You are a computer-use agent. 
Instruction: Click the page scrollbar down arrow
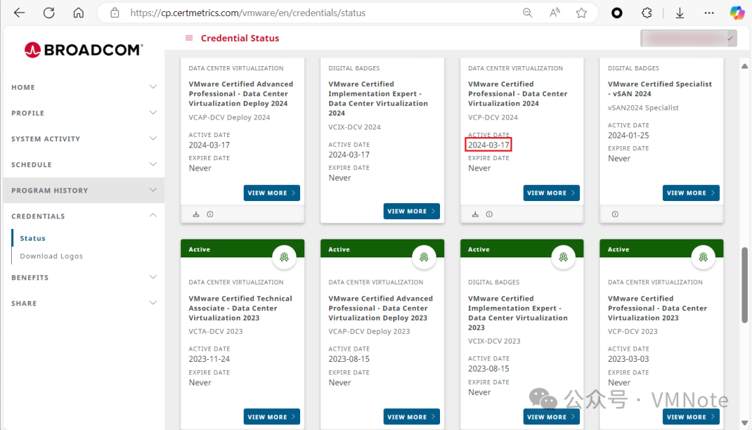coord(744,423)
